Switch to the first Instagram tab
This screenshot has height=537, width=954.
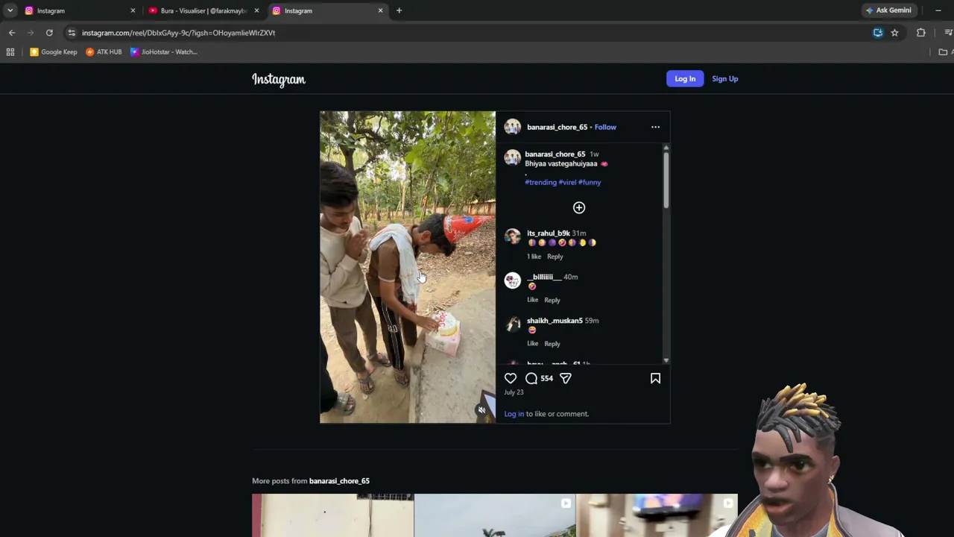coord(80,10)
